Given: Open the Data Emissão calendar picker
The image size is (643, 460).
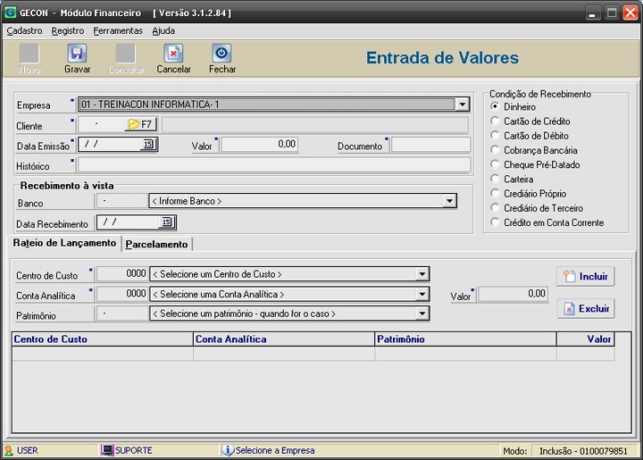Looking at the screenshot, I should (x=148, y=144).
